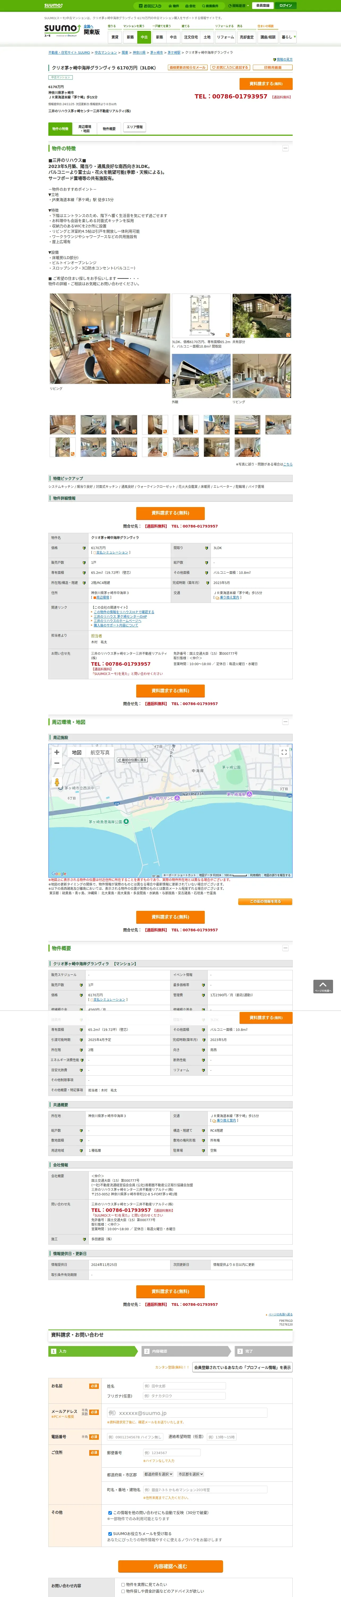Click help icon next to 施工 row
This screenshot has width=341, height=1597.
84,1239
